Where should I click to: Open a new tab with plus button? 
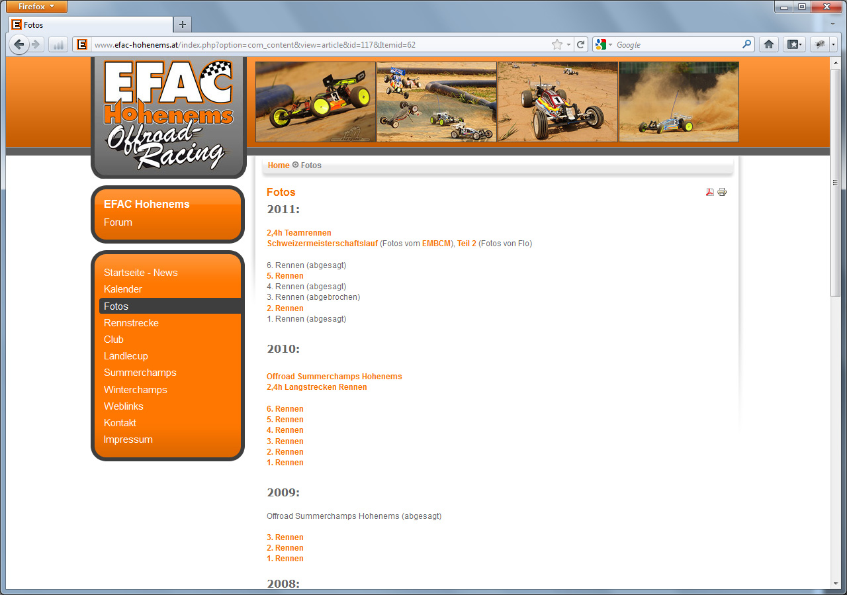pyautogui.click(x=183, y=24)
